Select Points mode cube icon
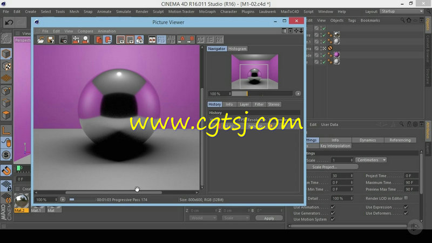Viewport: 432px width, 243px height. pyautogui.click(x=6, y=91)
